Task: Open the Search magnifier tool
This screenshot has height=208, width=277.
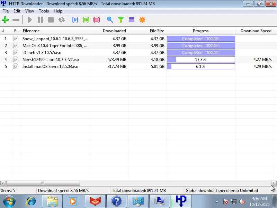Action: point(110,20)
